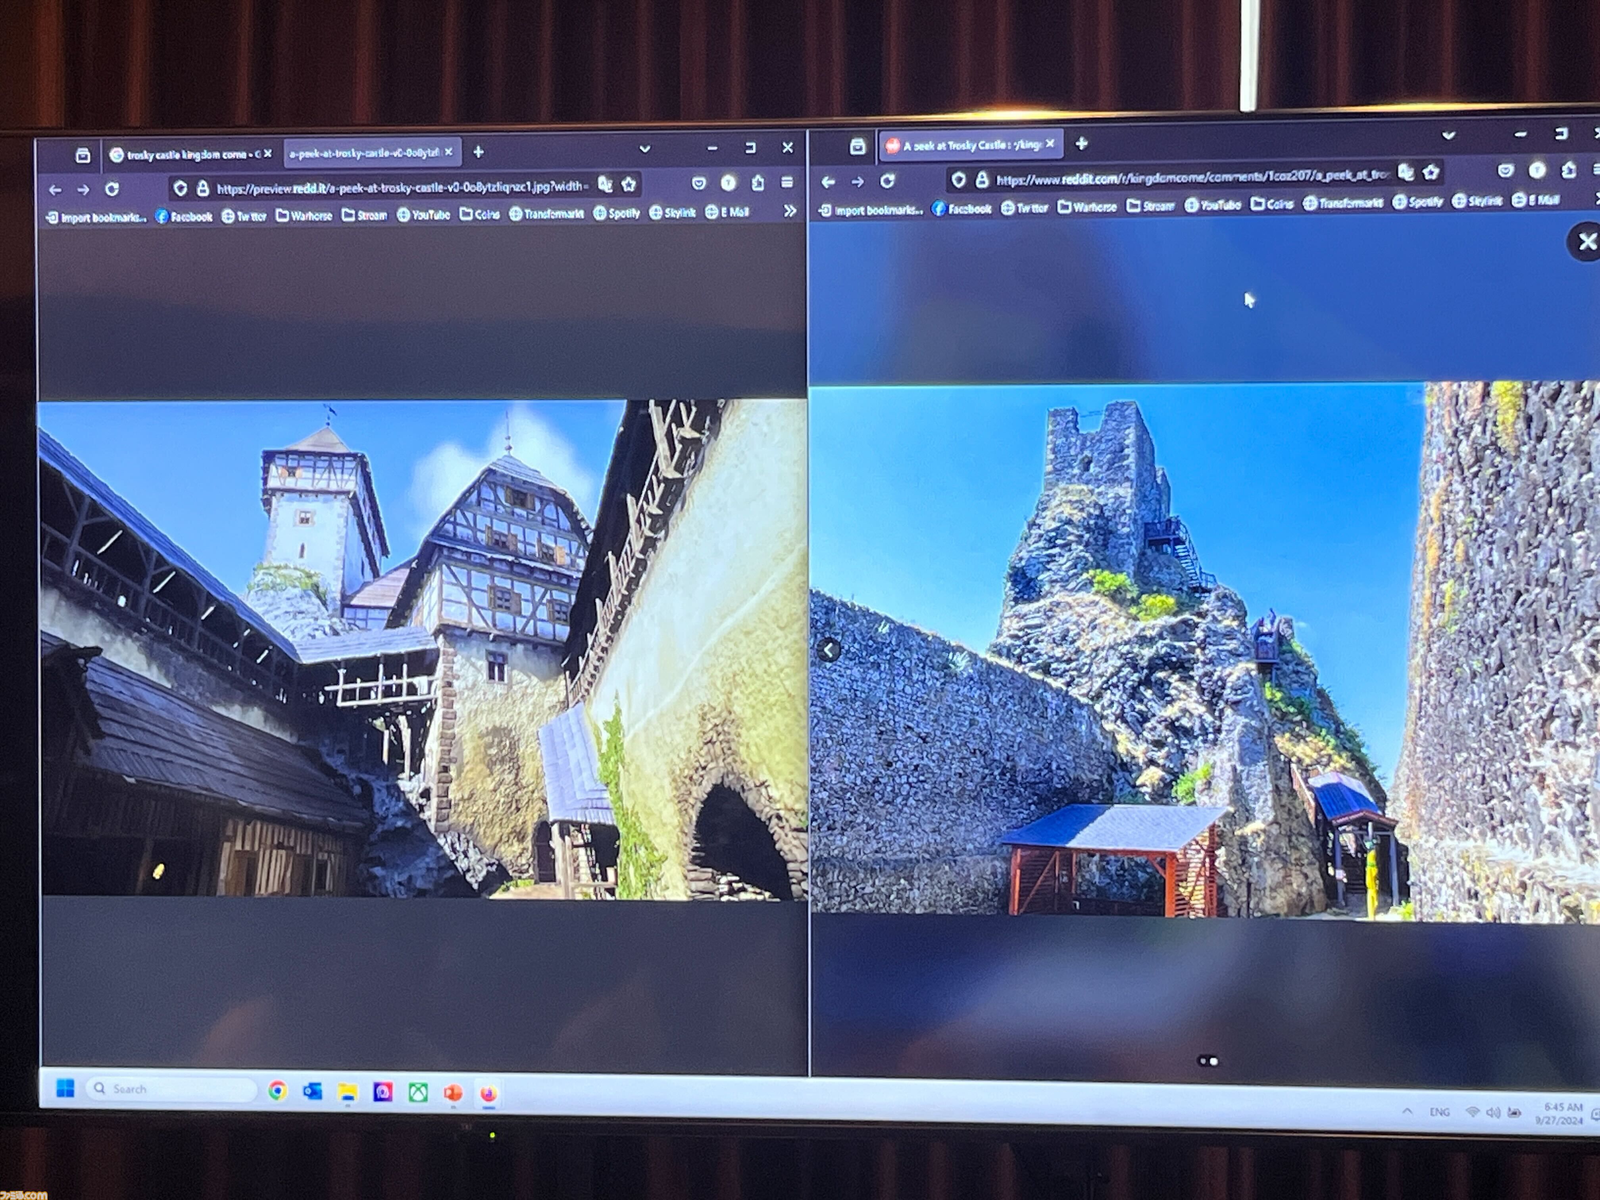This screenshot has width=1600, height=1200.
Task: Open the application menu in left window
Action: pos(787,182)
